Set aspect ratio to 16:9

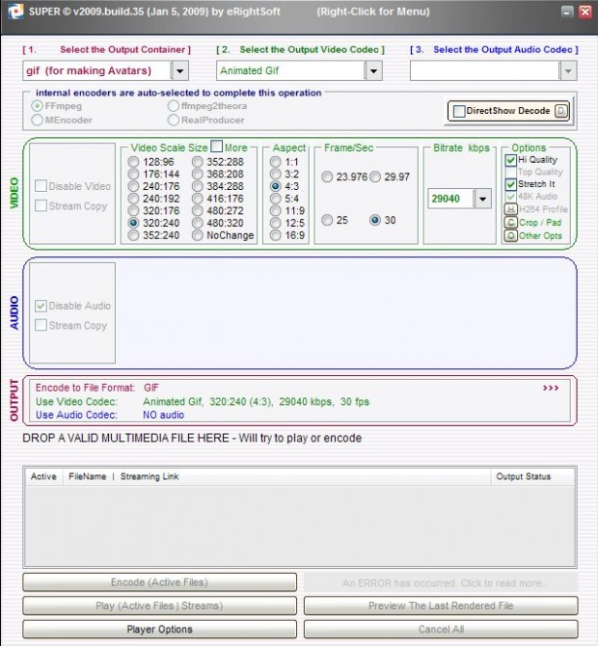click(275, 235)
